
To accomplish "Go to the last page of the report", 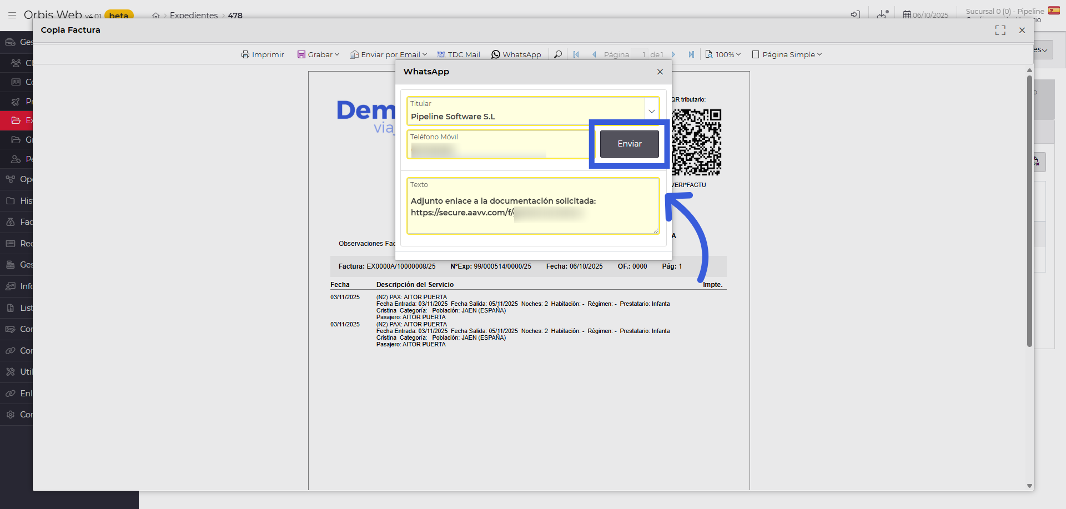I will click(691, 54).
